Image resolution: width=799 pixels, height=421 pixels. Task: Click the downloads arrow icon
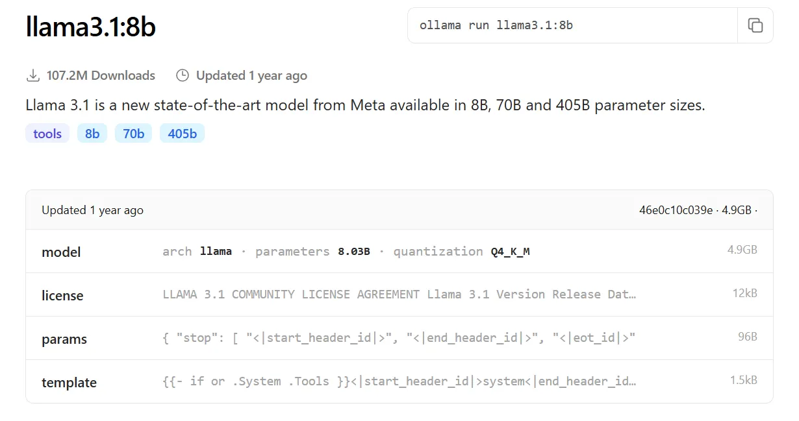pos(32,76)
